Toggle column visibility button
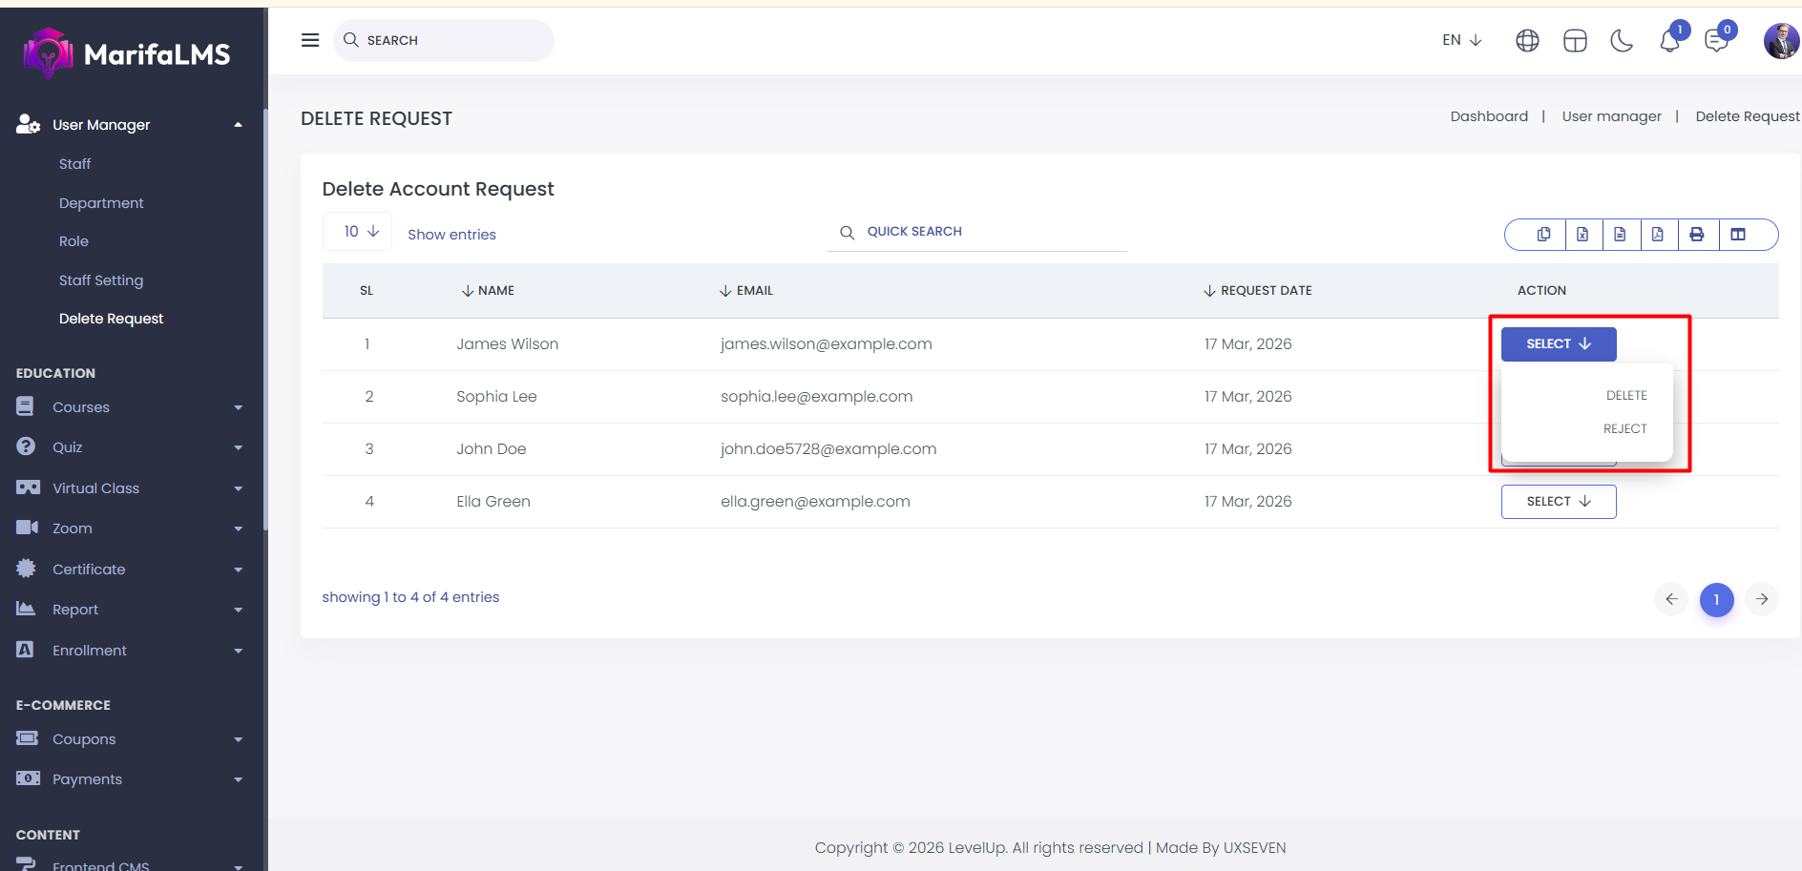Screen dimensions: 1802x871 click(1738, 235)
